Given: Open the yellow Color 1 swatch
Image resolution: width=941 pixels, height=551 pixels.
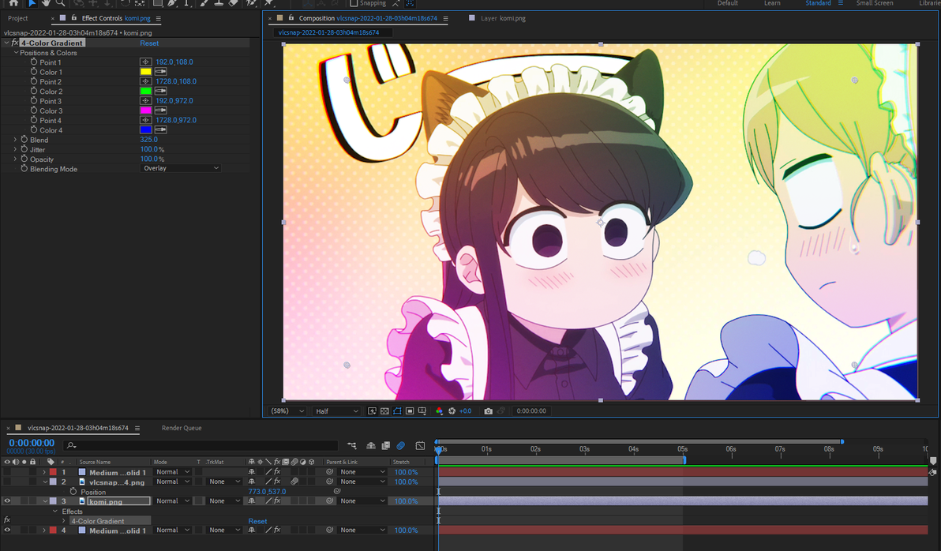Looking at the screenshot, I should coord(146,71).
